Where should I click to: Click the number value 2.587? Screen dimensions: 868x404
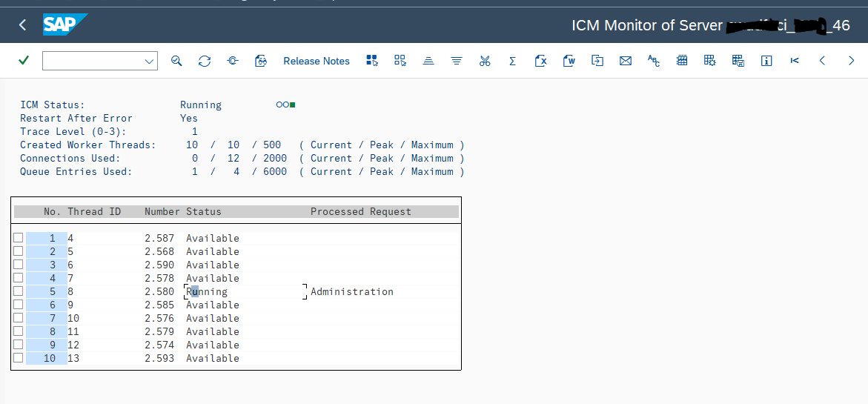[159, 238]
